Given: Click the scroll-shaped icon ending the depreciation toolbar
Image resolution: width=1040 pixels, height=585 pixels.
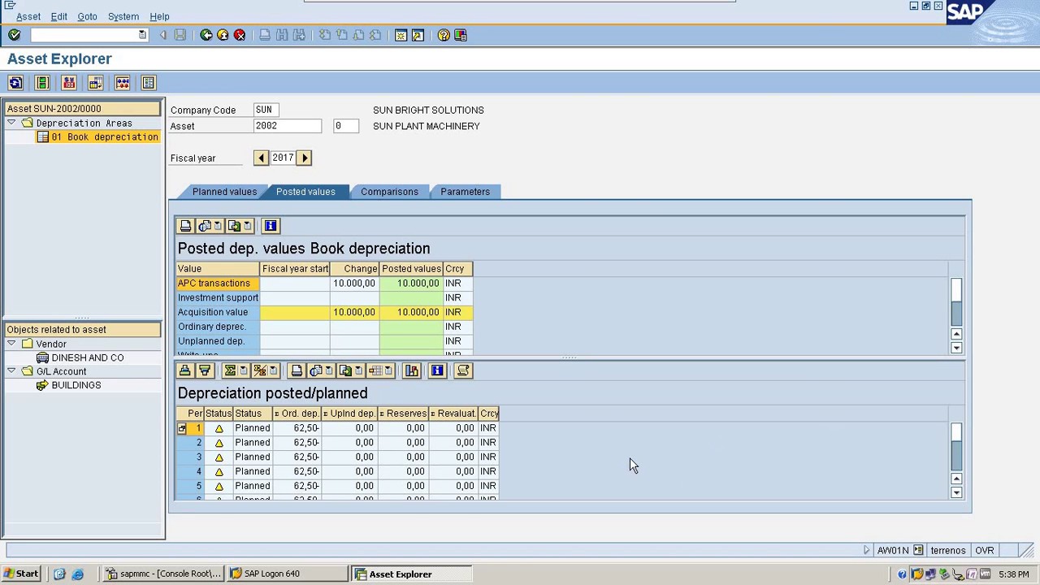Looking at the screenshot, I should (463, 370).
